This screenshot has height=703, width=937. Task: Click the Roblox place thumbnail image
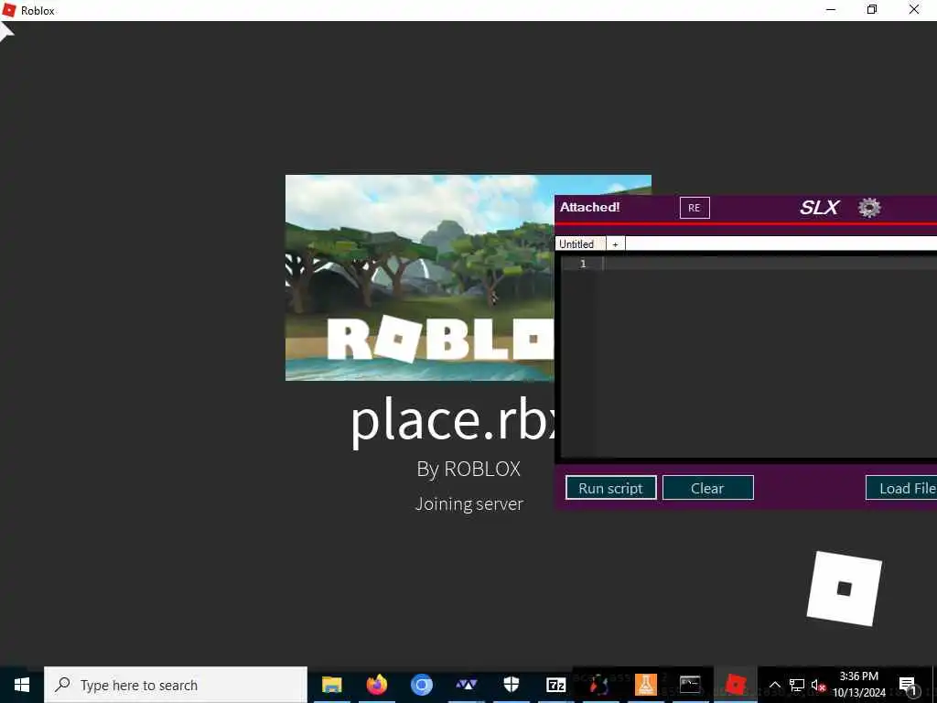tap(420, 277)
